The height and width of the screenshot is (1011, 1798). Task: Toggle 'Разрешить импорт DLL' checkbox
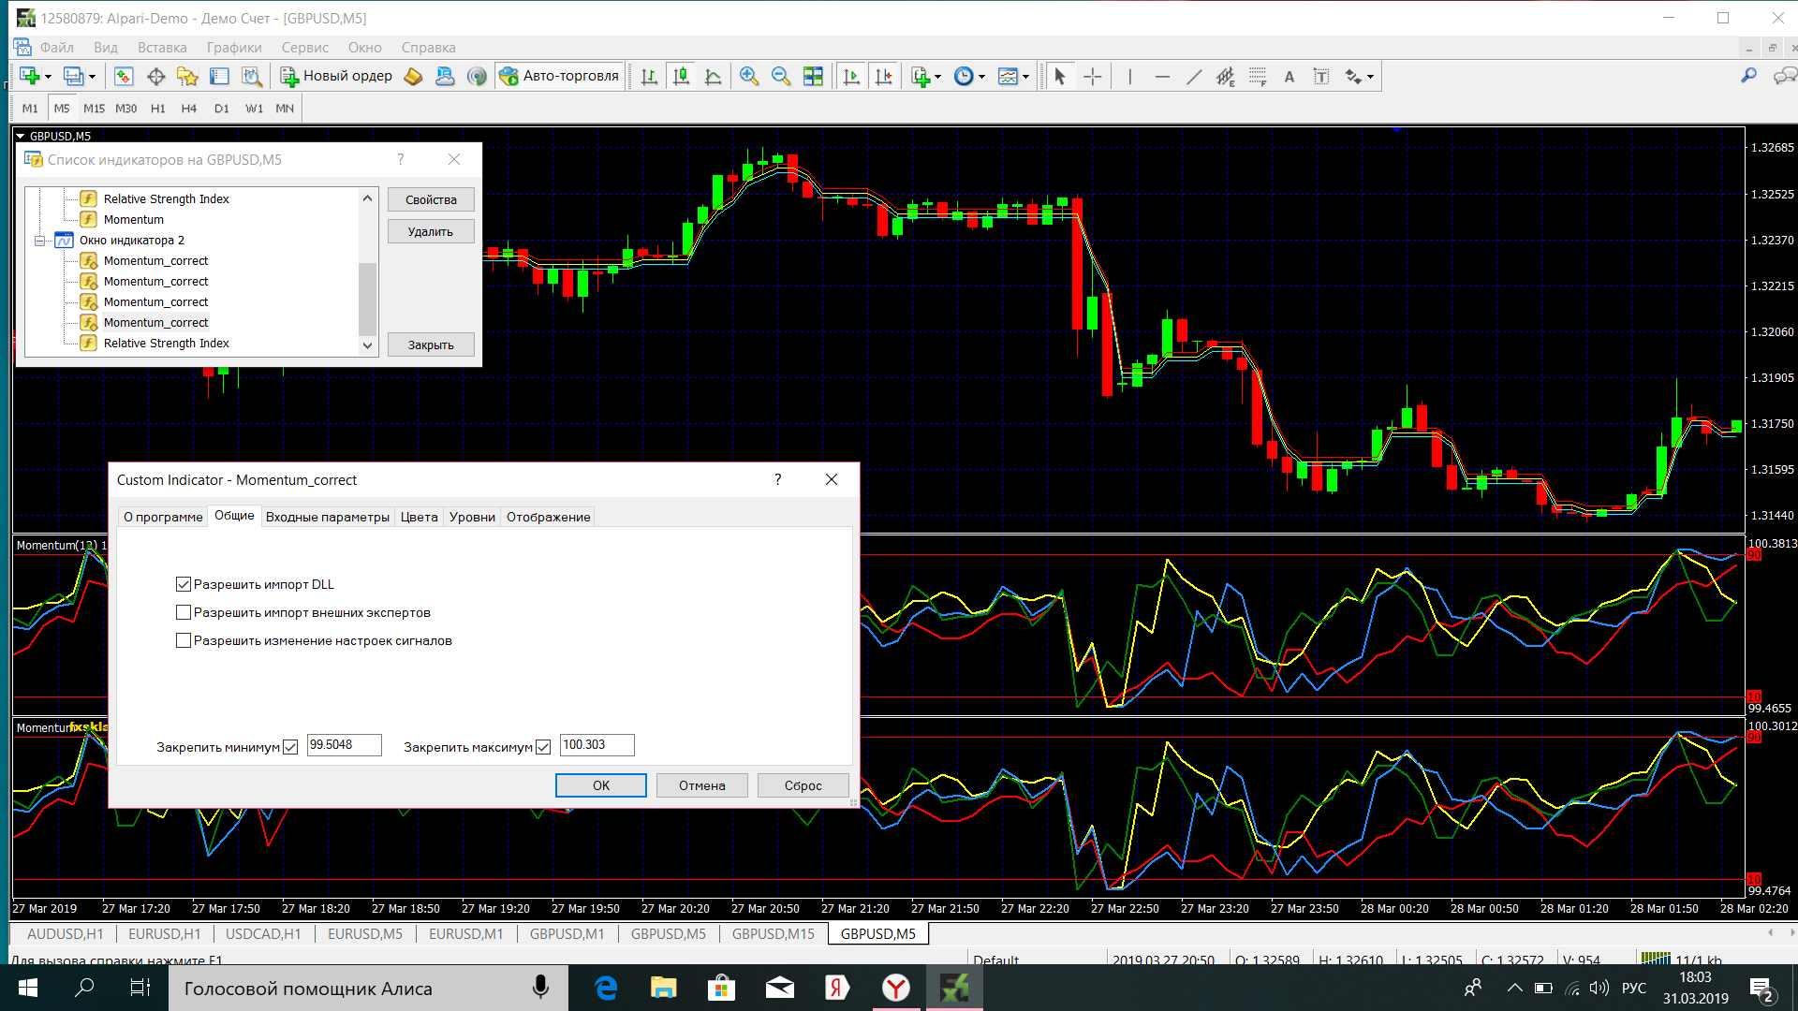(x=184, y=584)
